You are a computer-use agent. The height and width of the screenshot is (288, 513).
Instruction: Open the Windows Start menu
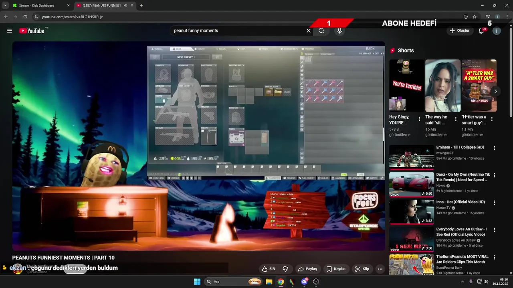197,282
